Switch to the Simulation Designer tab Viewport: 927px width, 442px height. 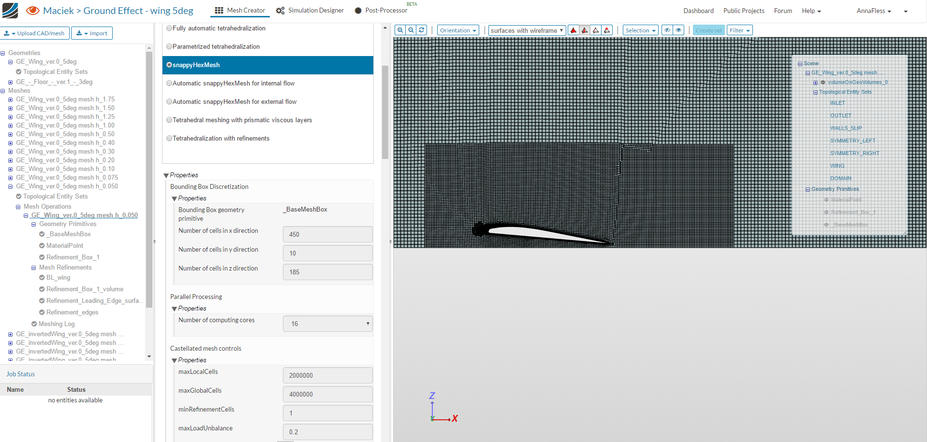pyautogui.click(x=310, y=11)
